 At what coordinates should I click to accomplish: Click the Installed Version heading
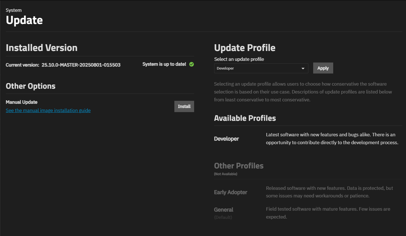point(41,48)
